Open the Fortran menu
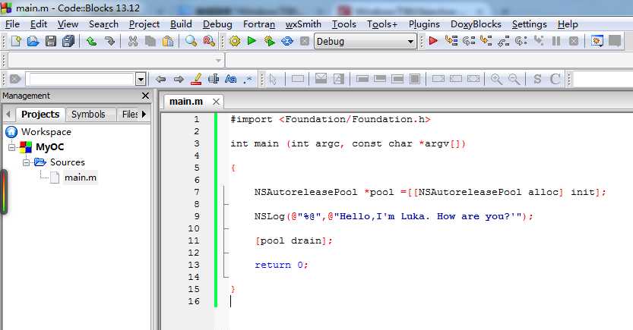 click(259, 24)
